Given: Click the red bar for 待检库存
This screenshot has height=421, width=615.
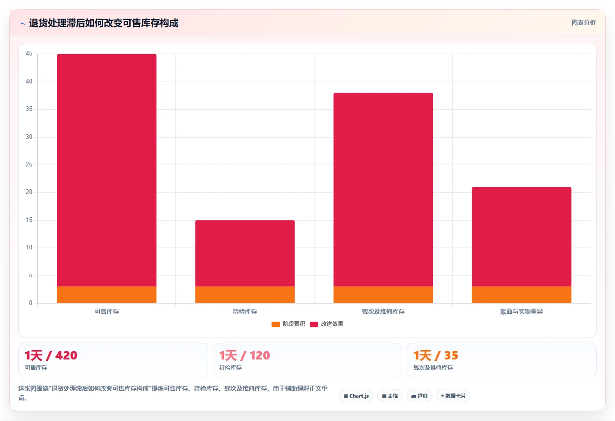Looking at the screenshot, I should (x=245, y=253).
